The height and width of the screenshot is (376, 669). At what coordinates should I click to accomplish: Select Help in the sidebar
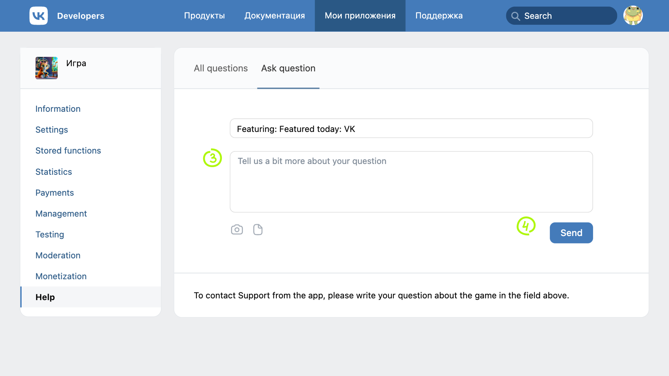[91, 297]
